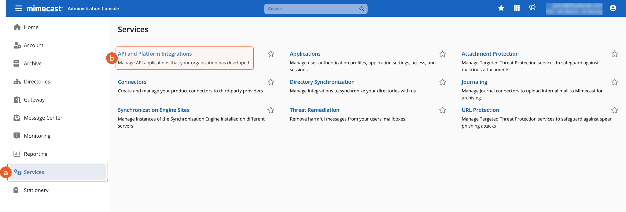The image size is (626, 212).
Task: Open the Connectors service link
Action: [132, 82]
